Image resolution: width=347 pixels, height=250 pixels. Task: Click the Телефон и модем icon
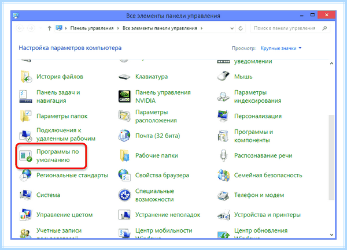coord(223,195)
